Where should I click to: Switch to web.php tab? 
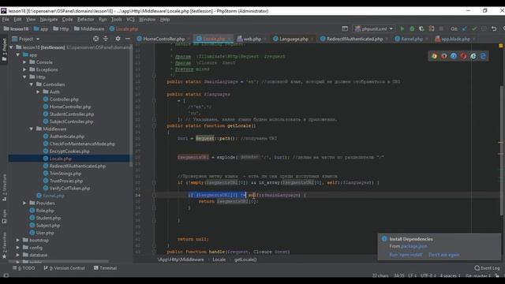[x=252, y=39]
